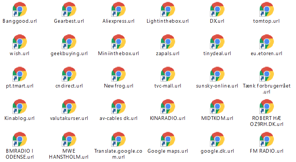This screenshot has width=296, height=162.
Task: Select the BMRADIO I ODENSE shortcut icon
Action: click(x=19, y=139)
